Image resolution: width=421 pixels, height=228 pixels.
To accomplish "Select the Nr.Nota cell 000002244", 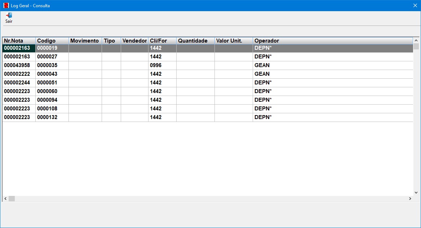I will tap(19, 83).
